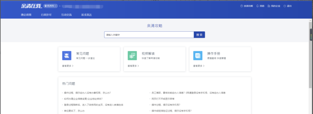Click 查看更多 under 视频解读
The width and height of the screenshot is (313, 114).
tap(133, 66)
